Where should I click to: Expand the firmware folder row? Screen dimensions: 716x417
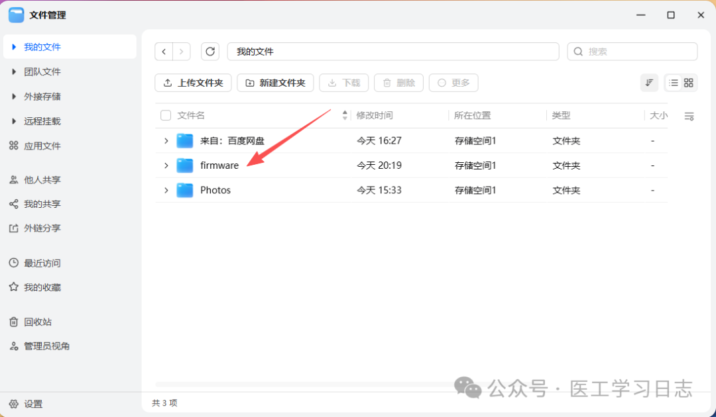coord(166,165)
